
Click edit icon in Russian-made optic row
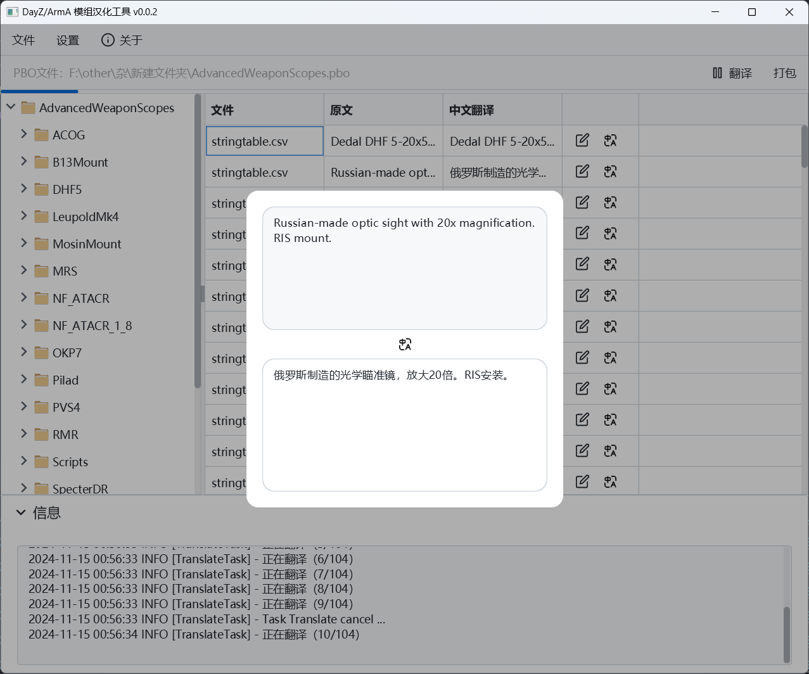(x=582, y=172)
